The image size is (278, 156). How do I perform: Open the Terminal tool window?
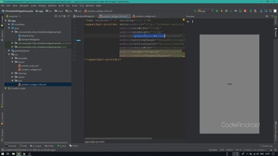point(11,146)
